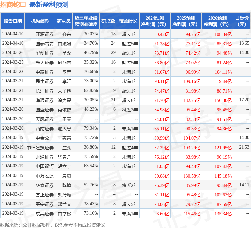The width and height of the screenshot is (251, 228).
Task: Select the 报告日期 column header
Action: tap(13, 21)
